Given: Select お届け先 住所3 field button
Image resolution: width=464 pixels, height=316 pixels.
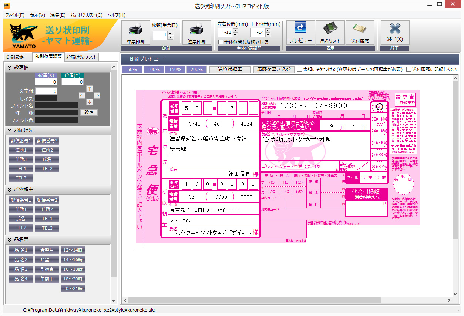Looking at the screenshot, I should point(21,159).
